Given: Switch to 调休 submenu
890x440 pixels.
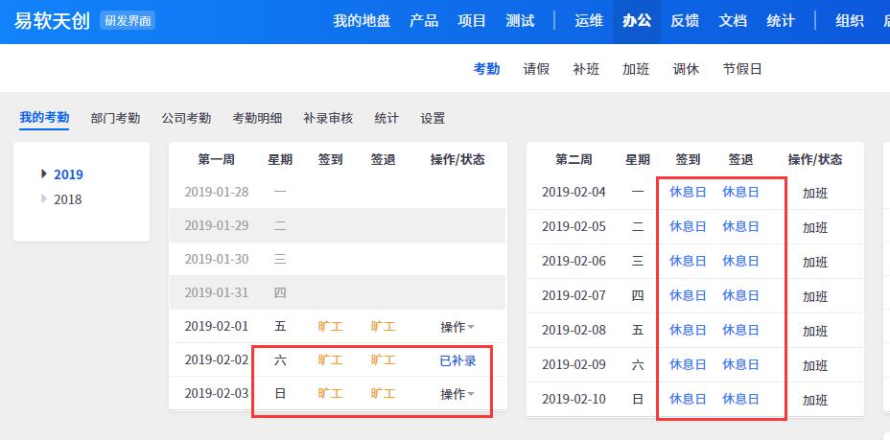Looking at the screenshot, I should click(687, 69).
